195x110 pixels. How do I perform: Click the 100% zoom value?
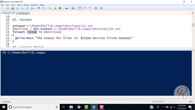(x=191, y=101)
